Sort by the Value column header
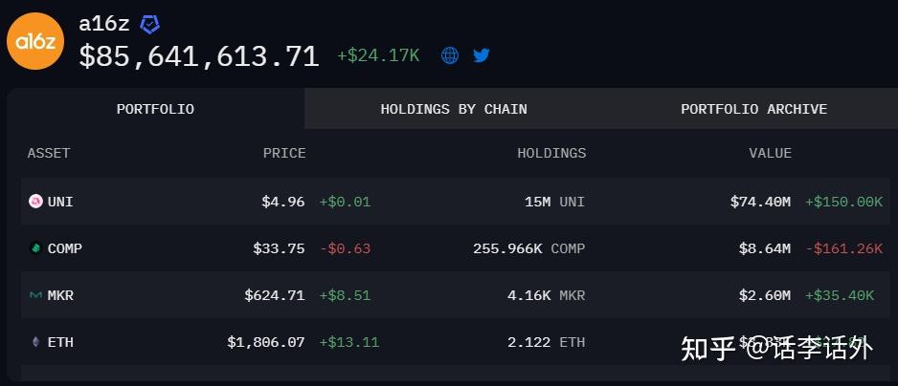Image resolution: width=898 pixels, height=386 pixels. coord(770,153)
